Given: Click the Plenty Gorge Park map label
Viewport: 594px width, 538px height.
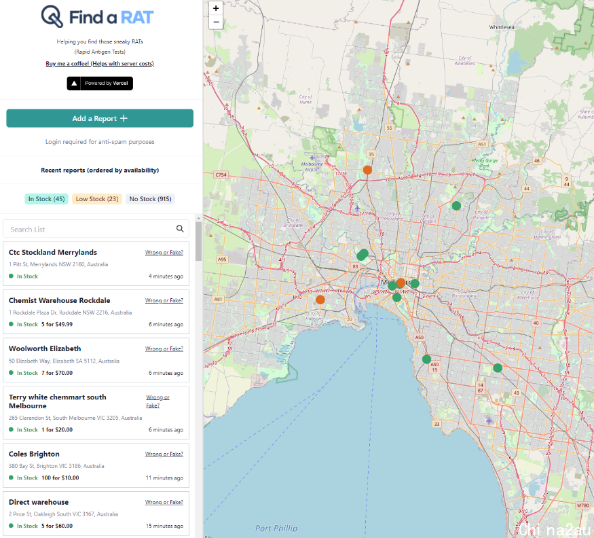Looking at the screenshot, I should (x=485, y=163).
